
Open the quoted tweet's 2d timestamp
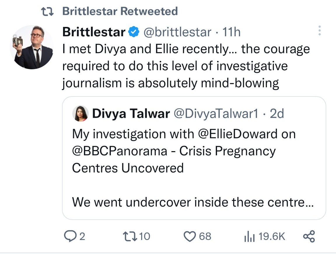pyautogui.click(x=276, y=114)
